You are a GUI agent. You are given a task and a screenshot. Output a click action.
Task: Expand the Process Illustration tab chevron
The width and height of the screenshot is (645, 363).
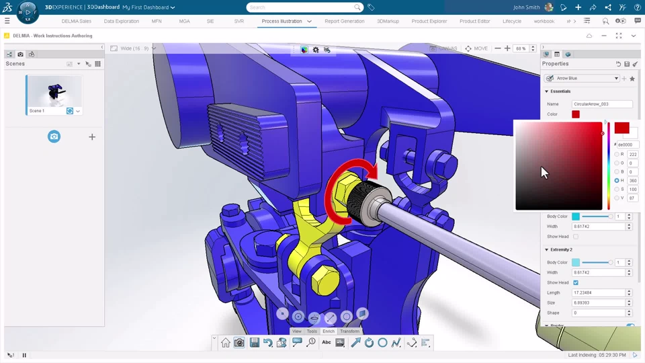(309, 22)
